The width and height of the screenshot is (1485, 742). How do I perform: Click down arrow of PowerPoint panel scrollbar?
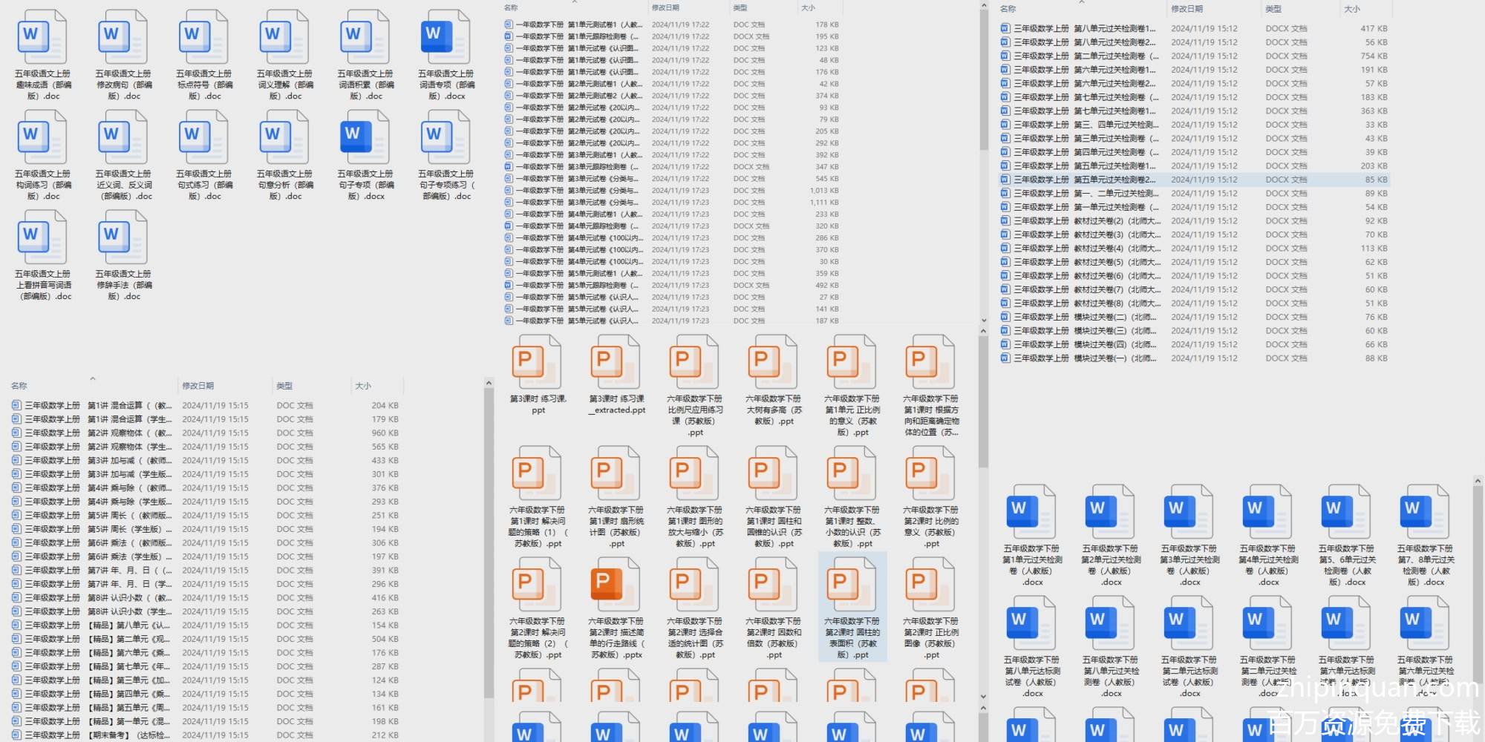click(983, 697)
